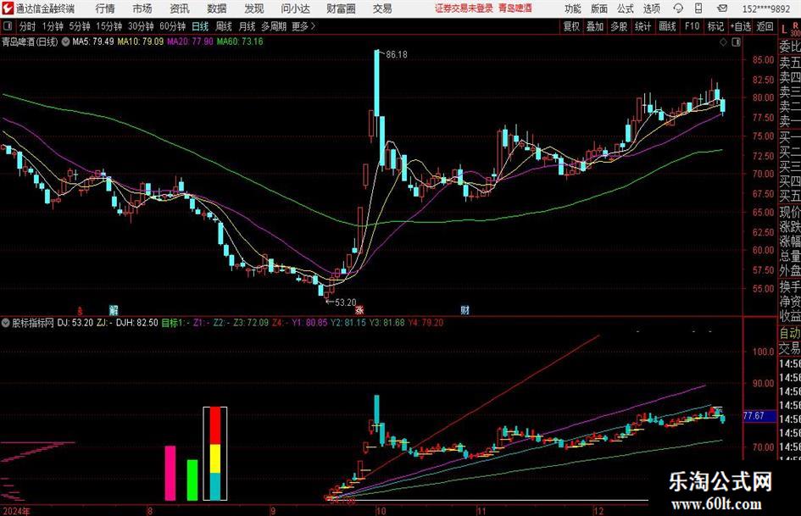The image size is (801, 516).
Task: Click the 86.18 high price label
Action: click(x=397, y=55)
